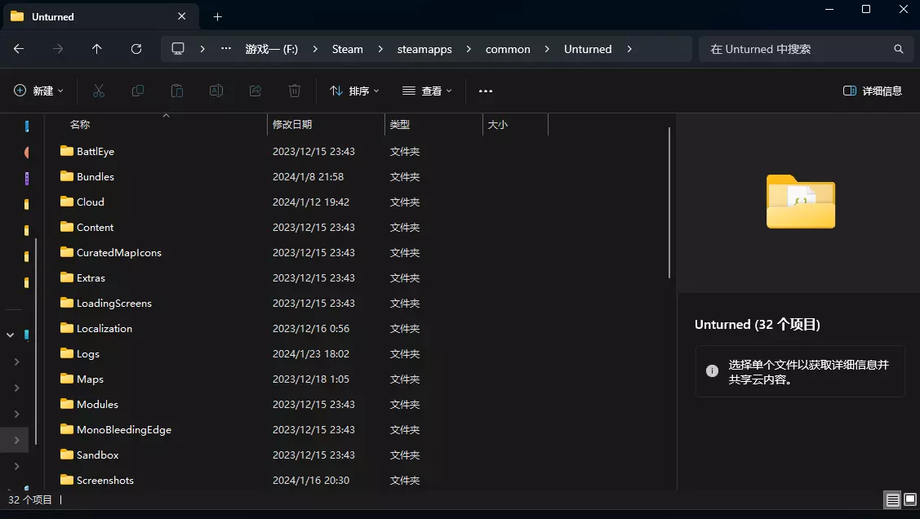Show hidden breadcrumb path via ellipsis
Screen dimensions: 920x519
[226, 49]
